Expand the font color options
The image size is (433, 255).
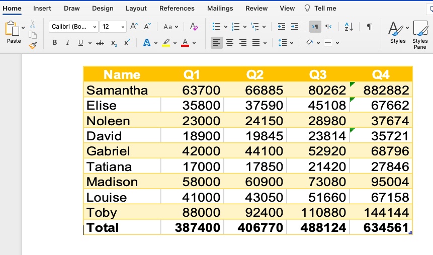click(x=194, y=43)
